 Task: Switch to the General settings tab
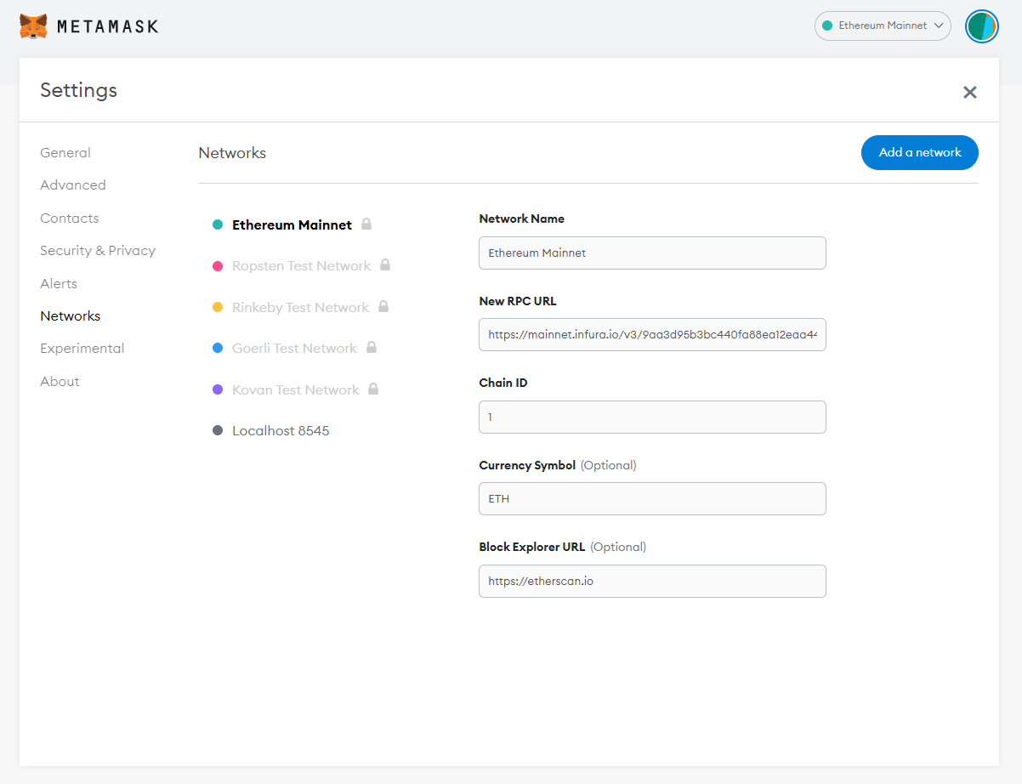click(x=65, y=152)
